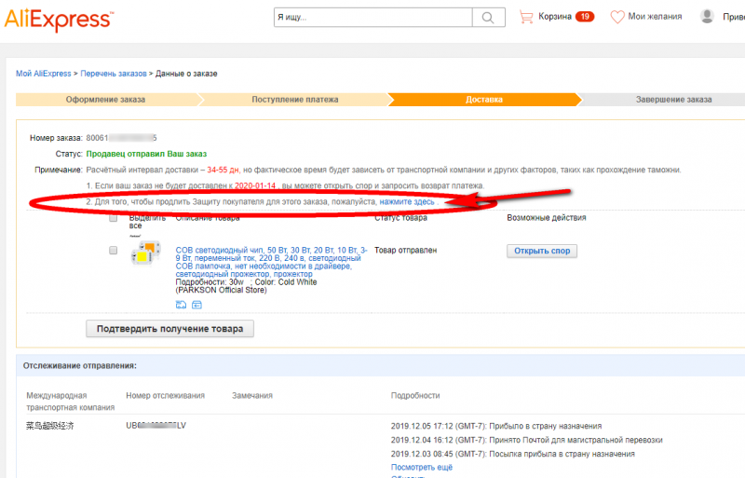
Task: Click "нажмите здесь" to extend buyer protection
Action: click(x=407, y=201)
